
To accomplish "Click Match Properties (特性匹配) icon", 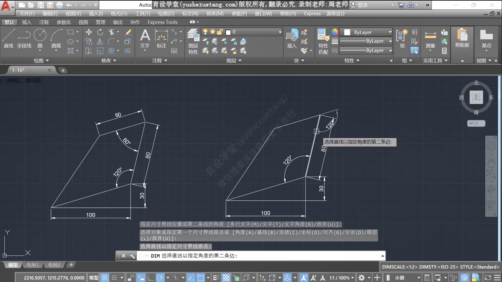I will [323, 41].
